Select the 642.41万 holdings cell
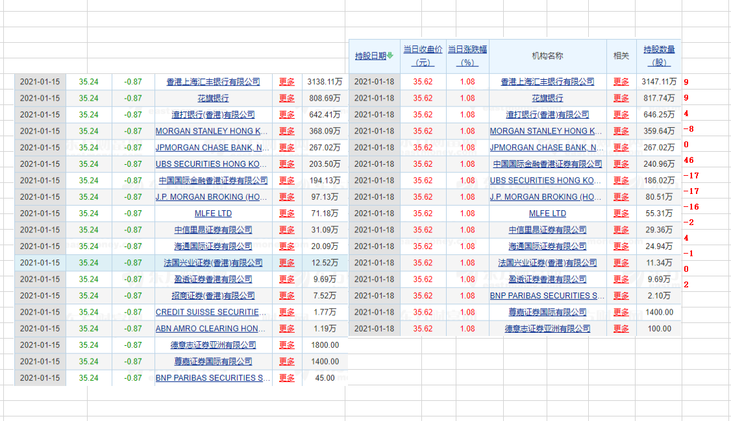731x421 pixels. coord(325,115)
